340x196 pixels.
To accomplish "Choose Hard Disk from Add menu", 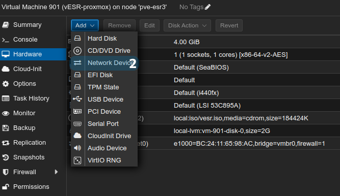I will [x=104, y=39].
